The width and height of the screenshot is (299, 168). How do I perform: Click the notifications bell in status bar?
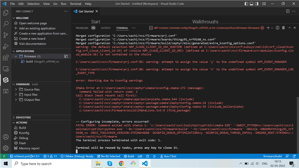click(294, 156)
